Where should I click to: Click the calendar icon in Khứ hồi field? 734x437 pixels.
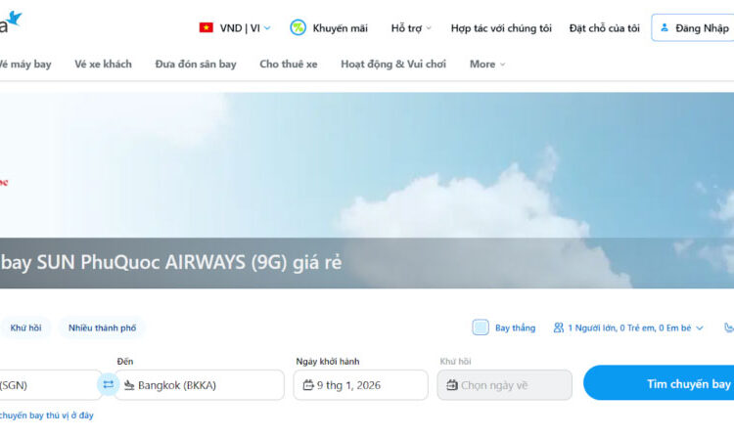click(452, 385)
